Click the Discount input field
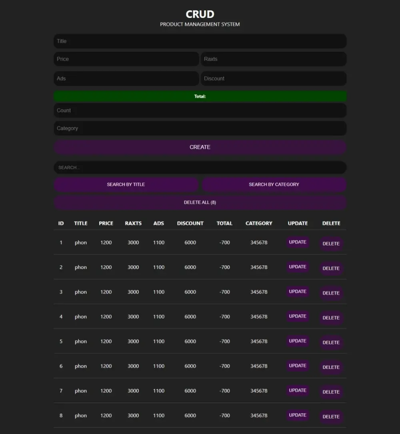This screenshot has height=434, width=400. coord(274,78)
